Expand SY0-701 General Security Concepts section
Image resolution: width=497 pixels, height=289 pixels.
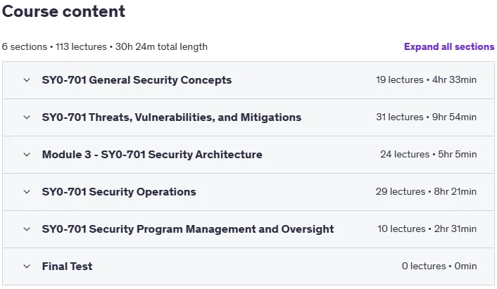[137, 80]
